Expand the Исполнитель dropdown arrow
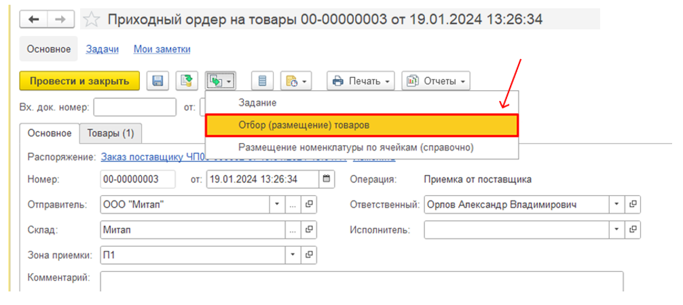This screenshot has width=683, height=305. pyautogui.click(x=616, y=230)
